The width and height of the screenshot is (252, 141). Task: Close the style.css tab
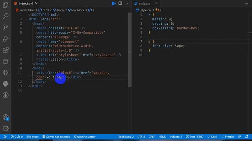coord(156,3)
